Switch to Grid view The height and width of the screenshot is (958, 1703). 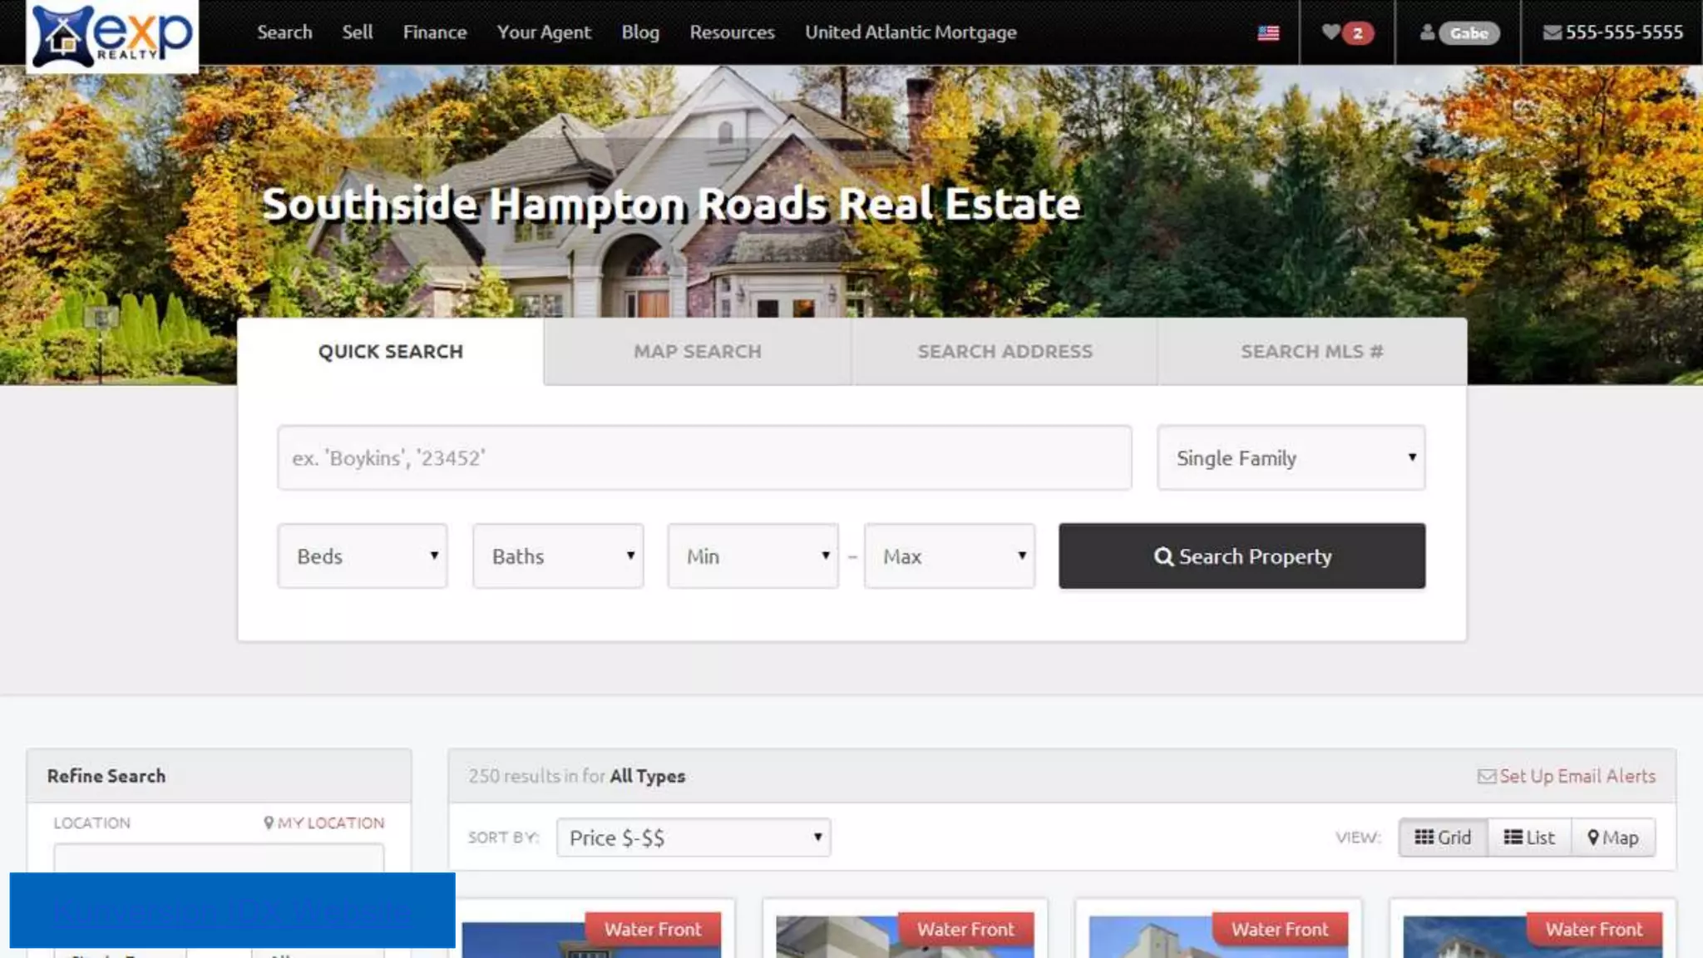tap(1443, 837)
